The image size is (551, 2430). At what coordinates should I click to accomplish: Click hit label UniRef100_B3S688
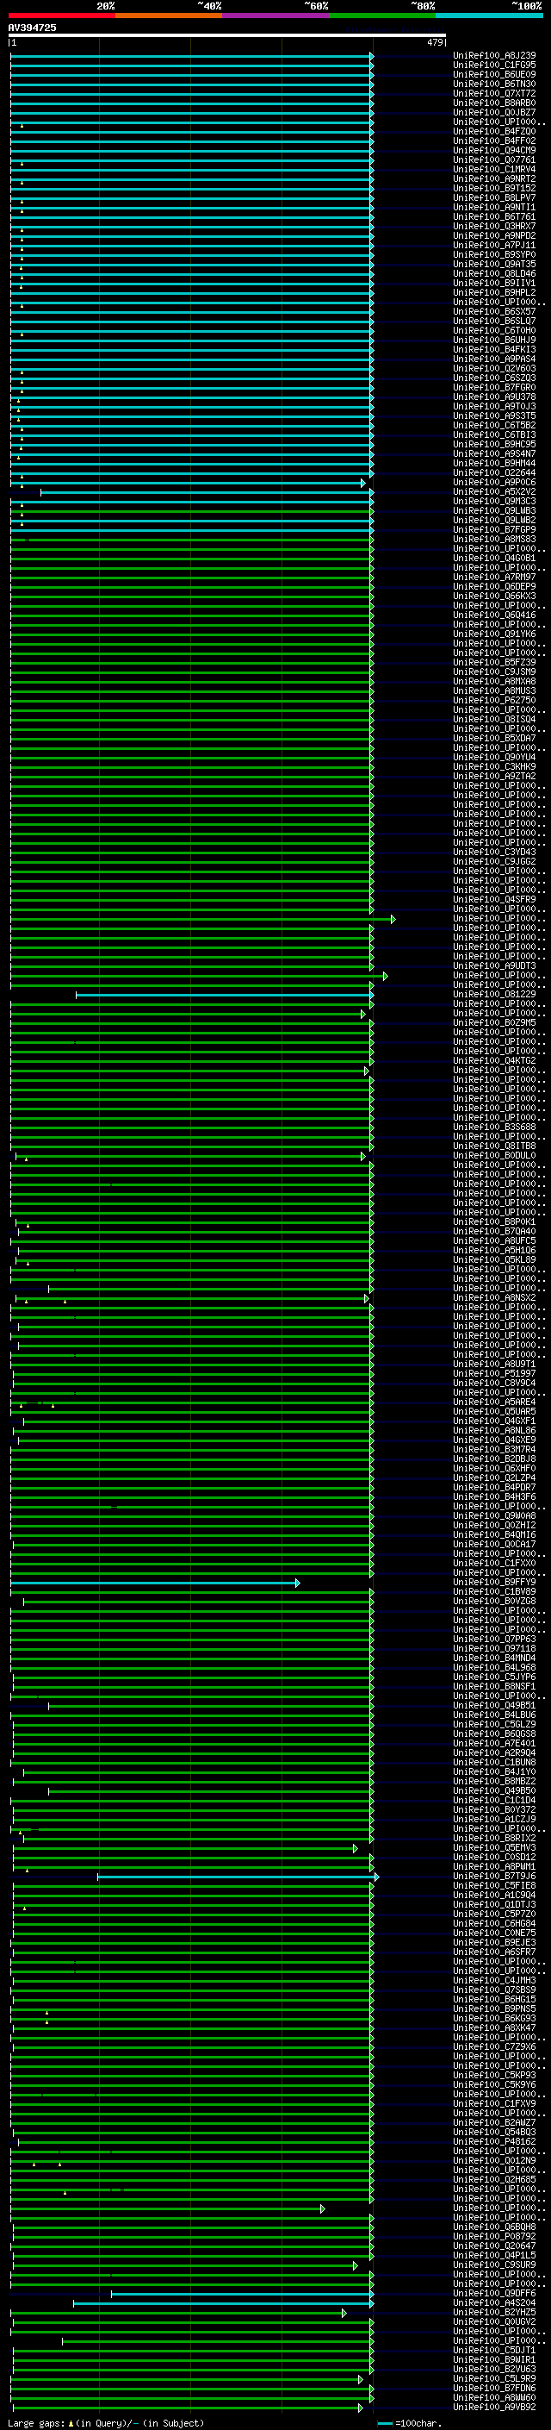(494, 1127)
